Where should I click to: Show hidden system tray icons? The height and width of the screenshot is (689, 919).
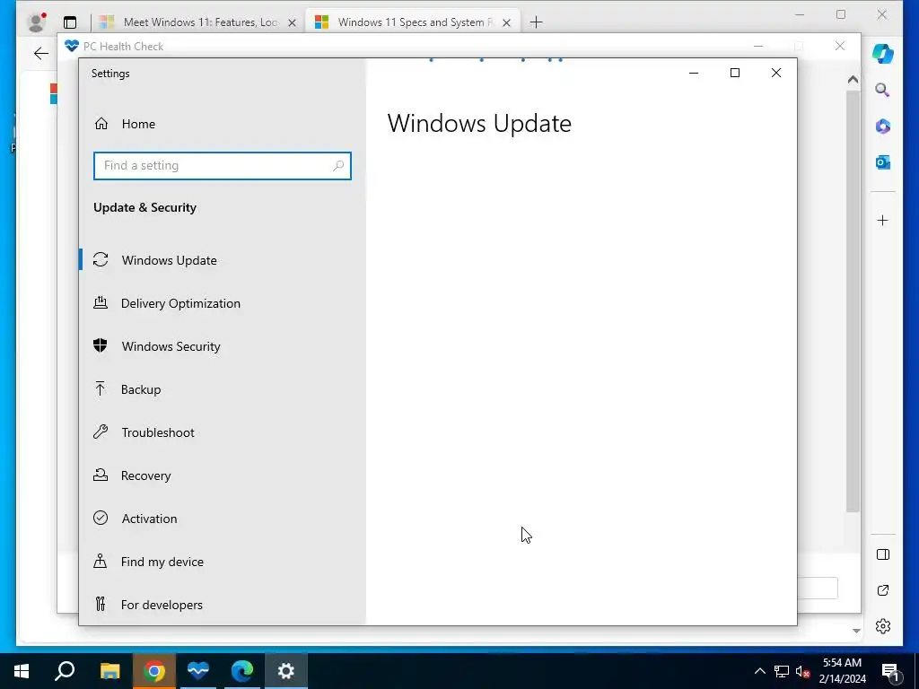[759, 671]
